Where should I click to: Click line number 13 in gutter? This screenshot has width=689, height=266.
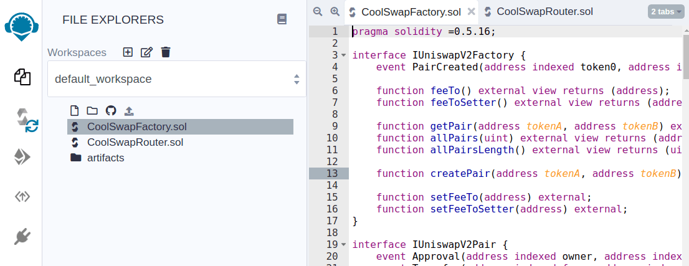(x=332, y=173)
